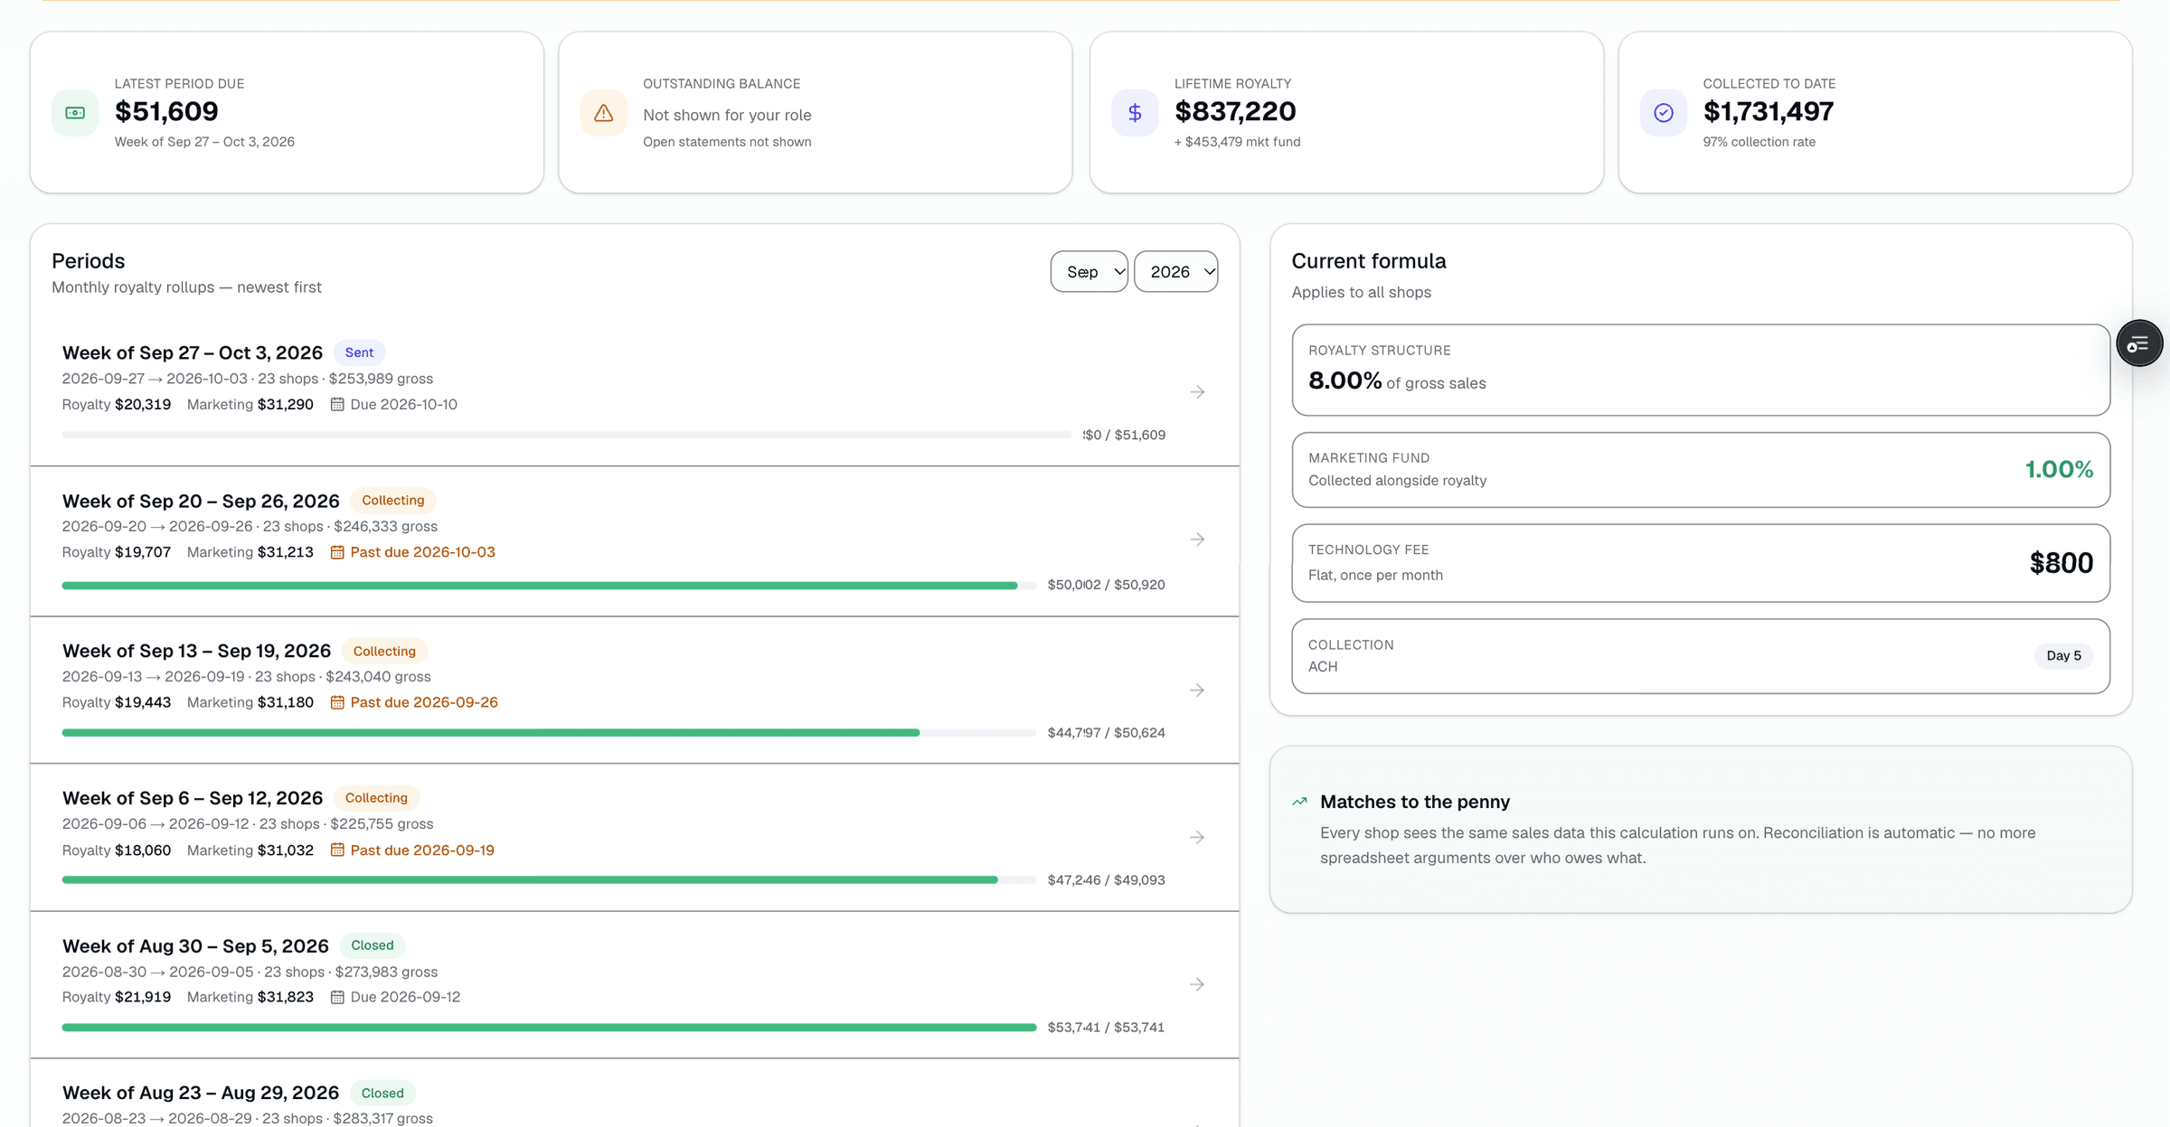Click Closed badge on Week of Aug 30 – Sep 5
This screenshot has height=1127, width=2170.
click(x=373, y=945)
